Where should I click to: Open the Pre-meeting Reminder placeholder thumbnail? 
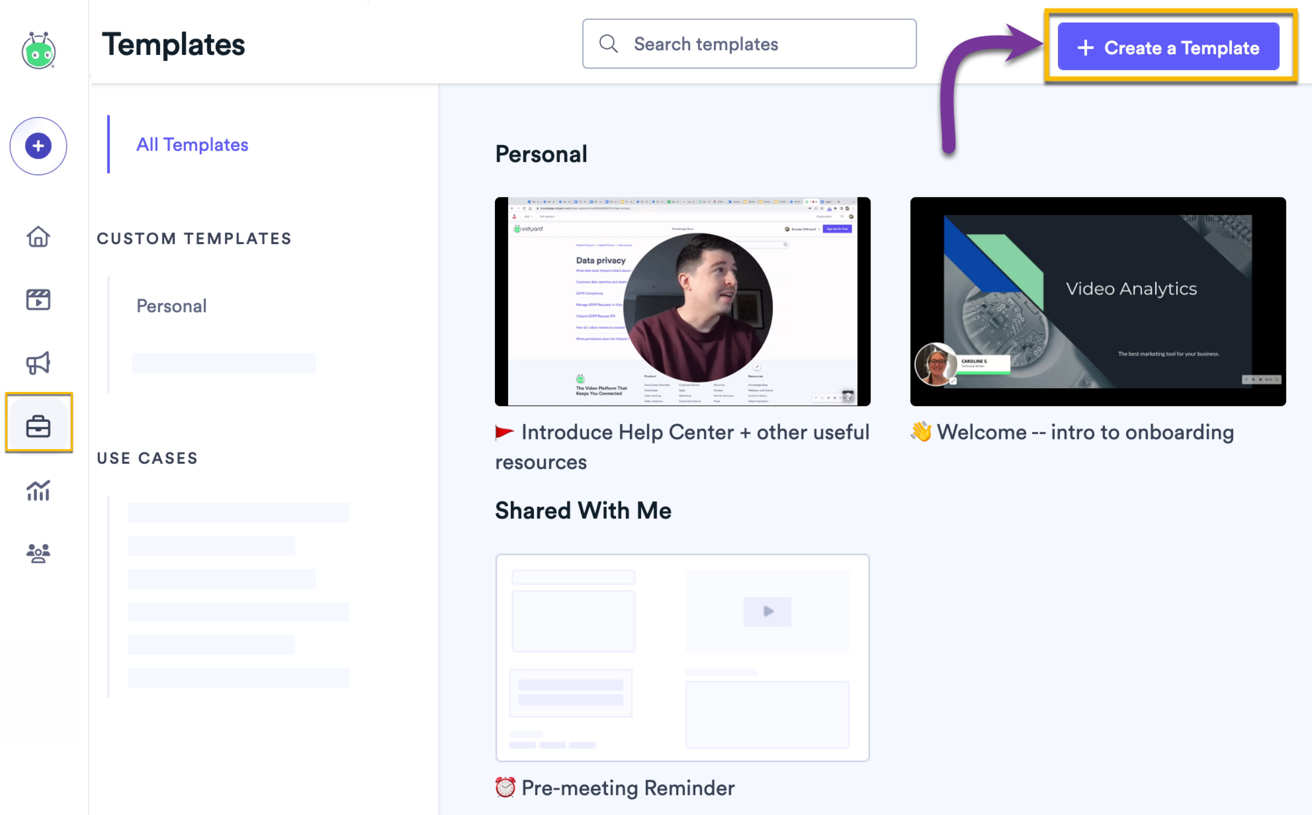coord(682,657)
